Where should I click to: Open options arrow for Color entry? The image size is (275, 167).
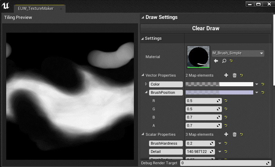pyautogui.click(x=257, y=84)
